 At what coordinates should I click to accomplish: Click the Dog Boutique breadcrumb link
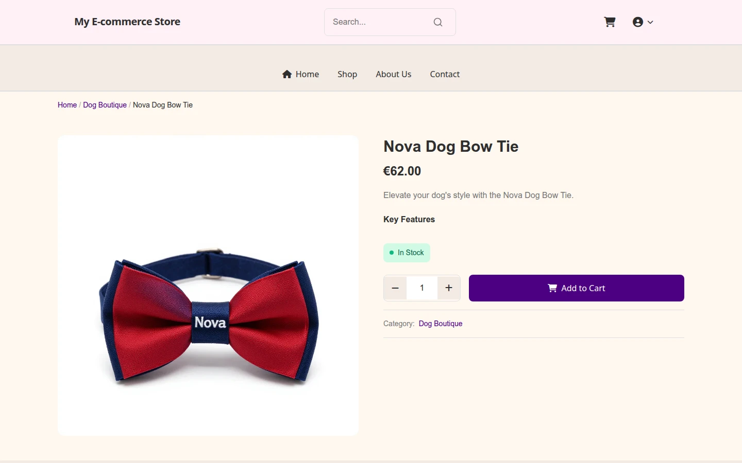105,105
